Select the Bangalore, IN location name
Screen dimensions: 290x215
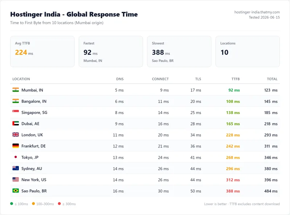click(34, 101)
